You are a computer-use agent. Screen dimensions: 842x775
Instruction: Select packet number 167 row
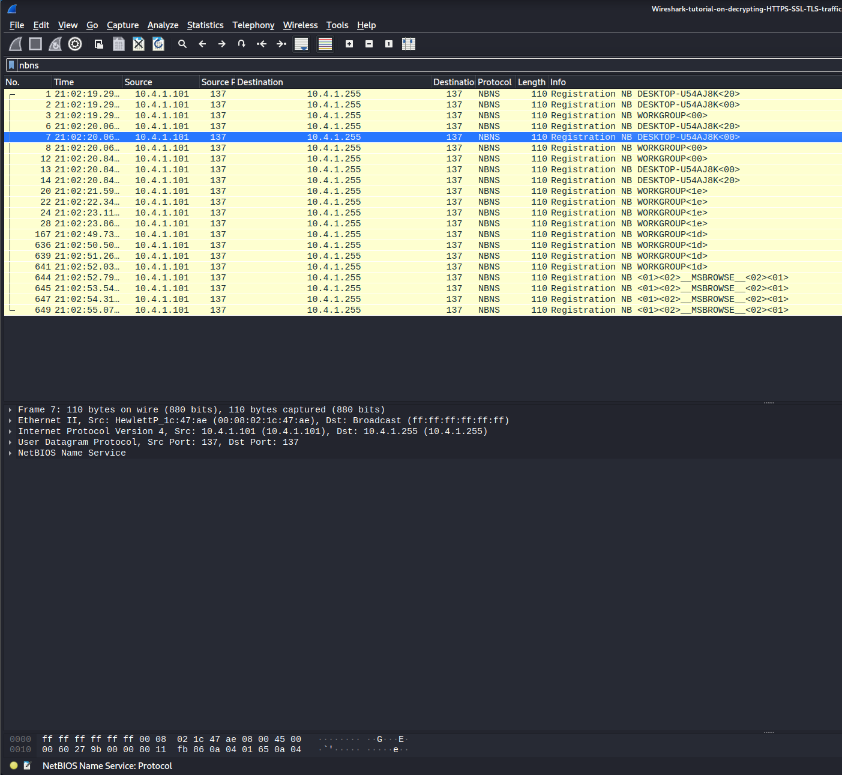tap(423, 235)
